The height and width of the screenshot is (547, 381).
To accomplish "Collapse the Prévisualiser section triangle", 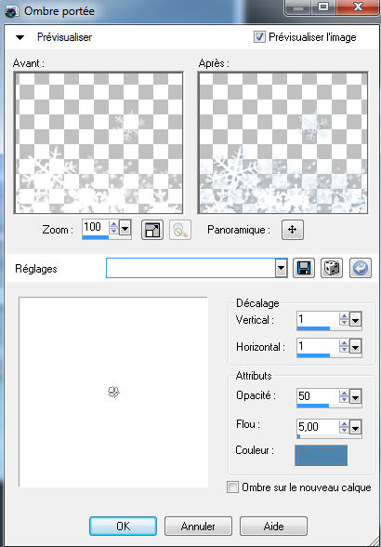I will (x=20, y=37).
